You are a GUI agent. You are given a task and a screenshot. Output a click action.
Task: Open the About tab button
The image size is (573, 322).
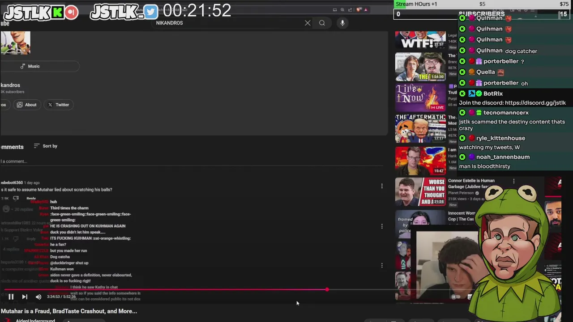(x=26, y=105)
